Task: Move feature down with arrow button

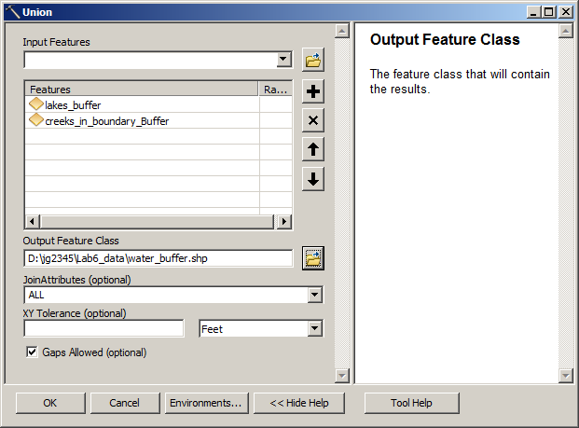Action: point(313,180)
